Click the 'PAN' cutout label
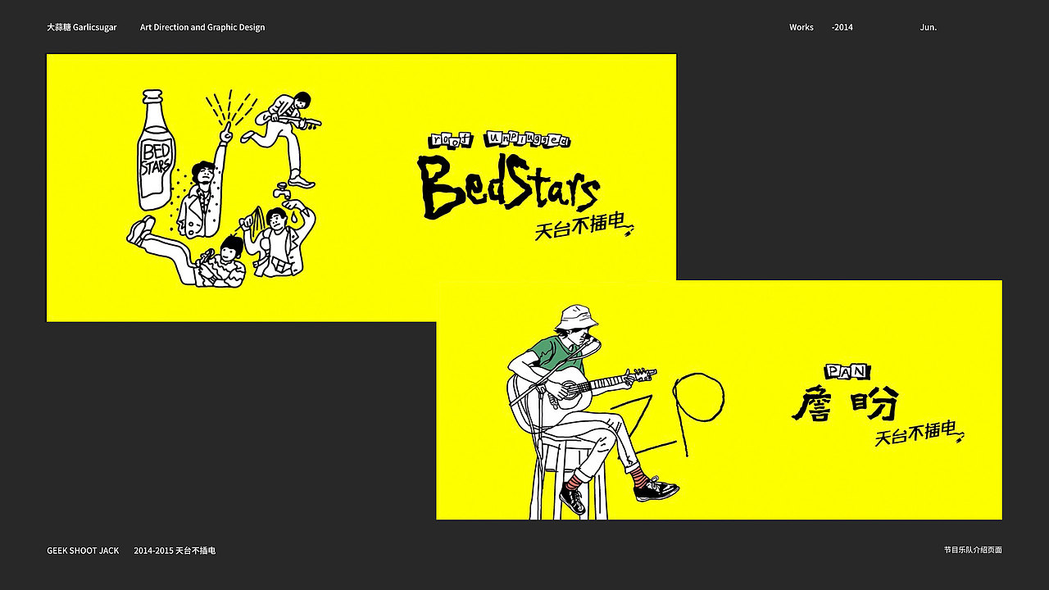 847,372
